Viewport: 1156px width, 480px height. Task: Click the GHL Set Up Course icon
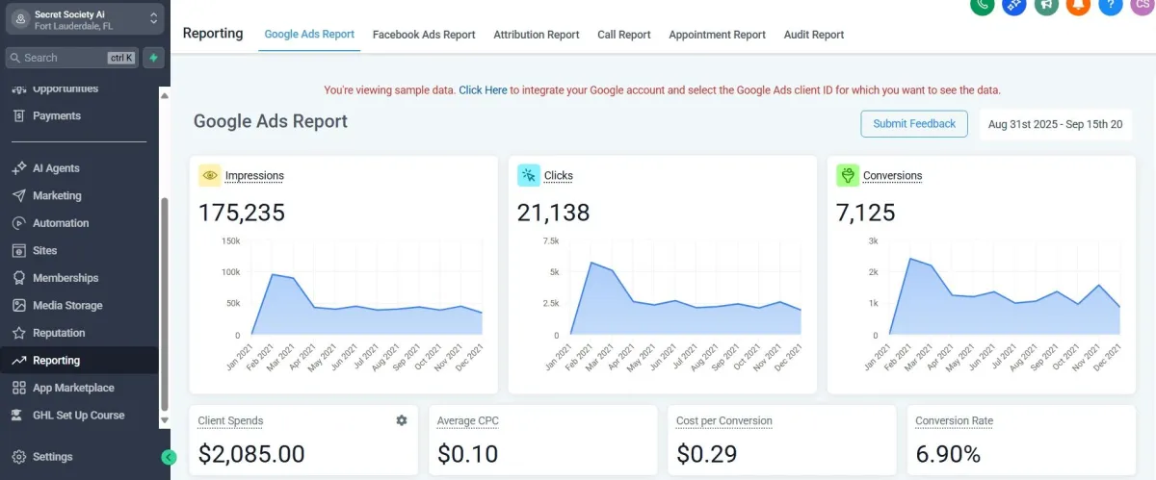[x=18, y=416]
